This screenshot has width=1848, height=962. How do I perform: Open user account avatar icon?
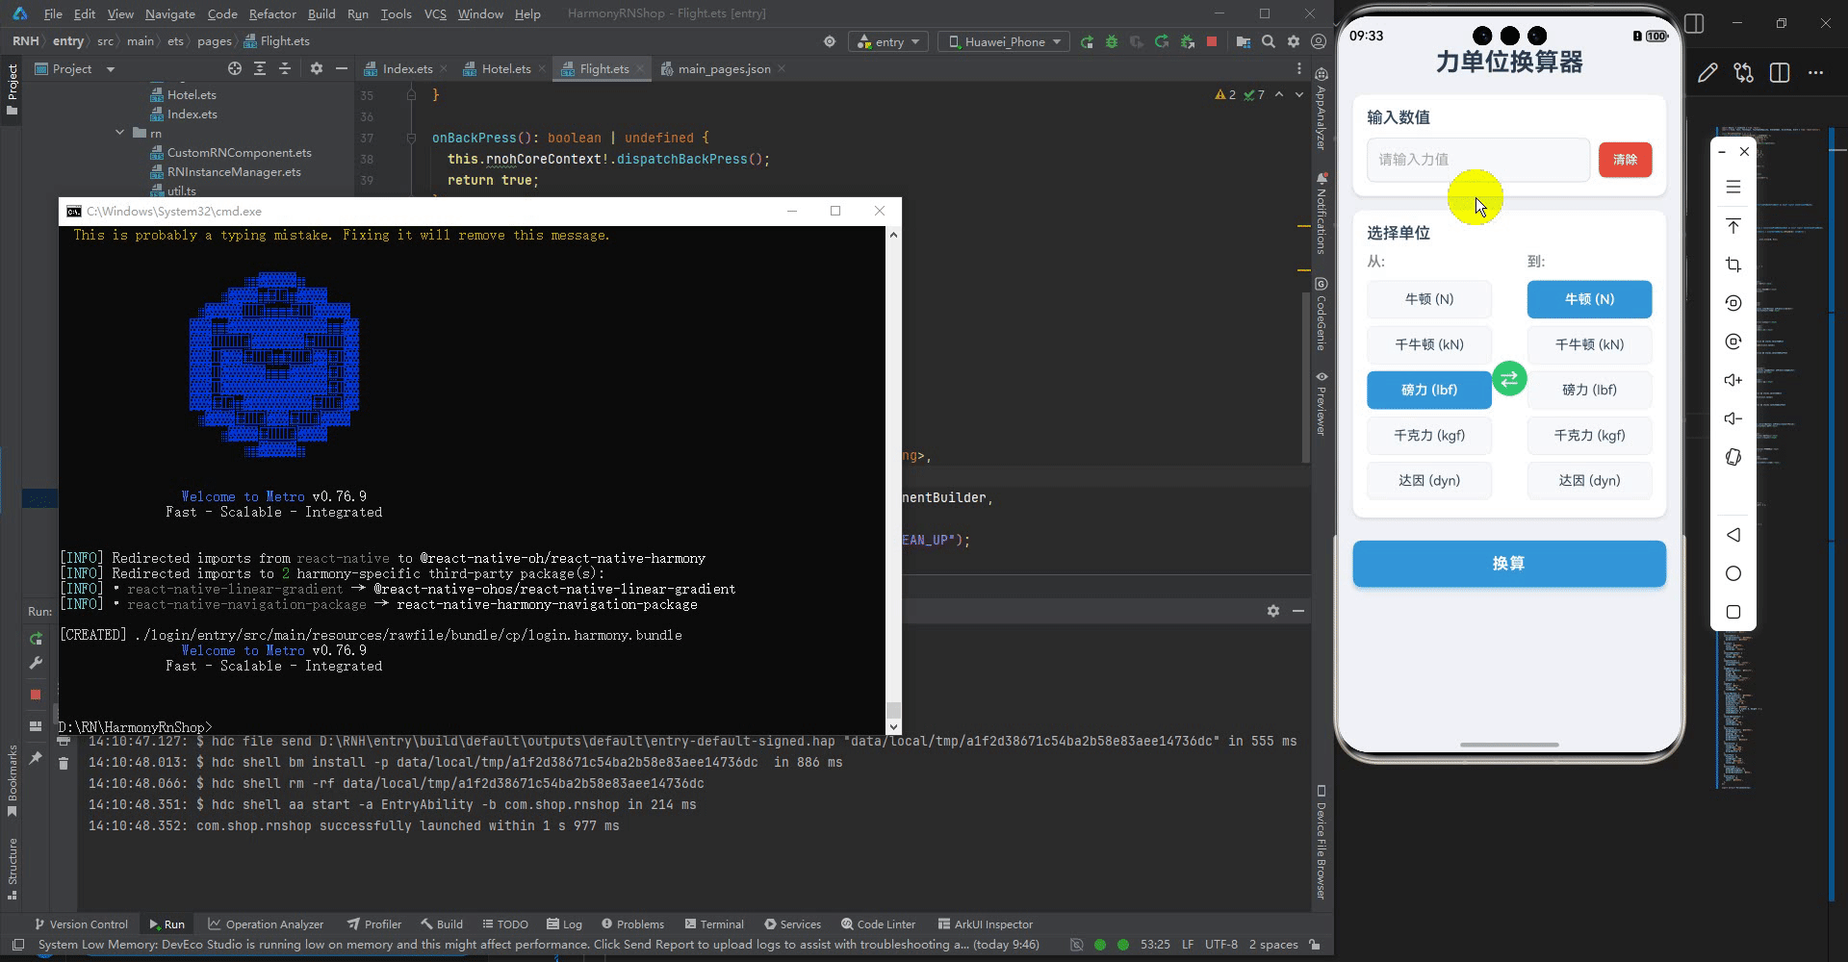click(x=1319, y=42)
